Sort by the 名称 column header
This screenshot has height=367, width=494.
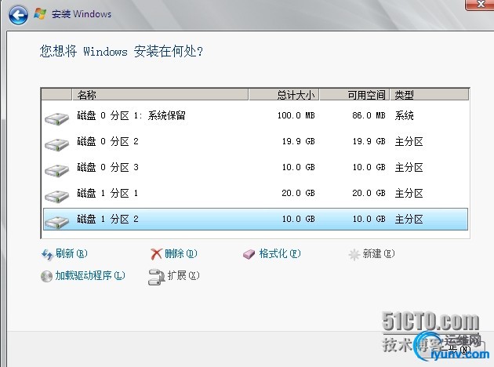[x=161, y=95]
